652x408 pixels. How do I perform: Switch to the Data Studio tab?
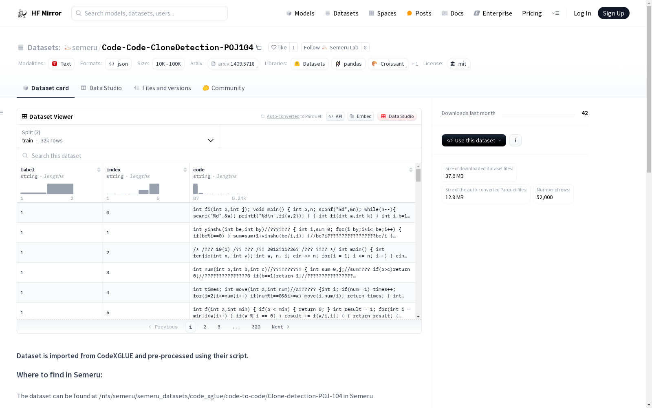click(101, 88)
